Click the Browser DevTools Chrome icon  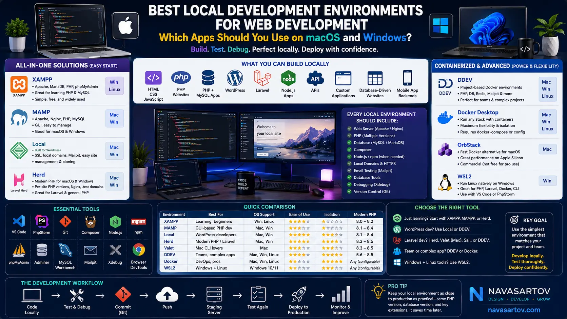138,250
